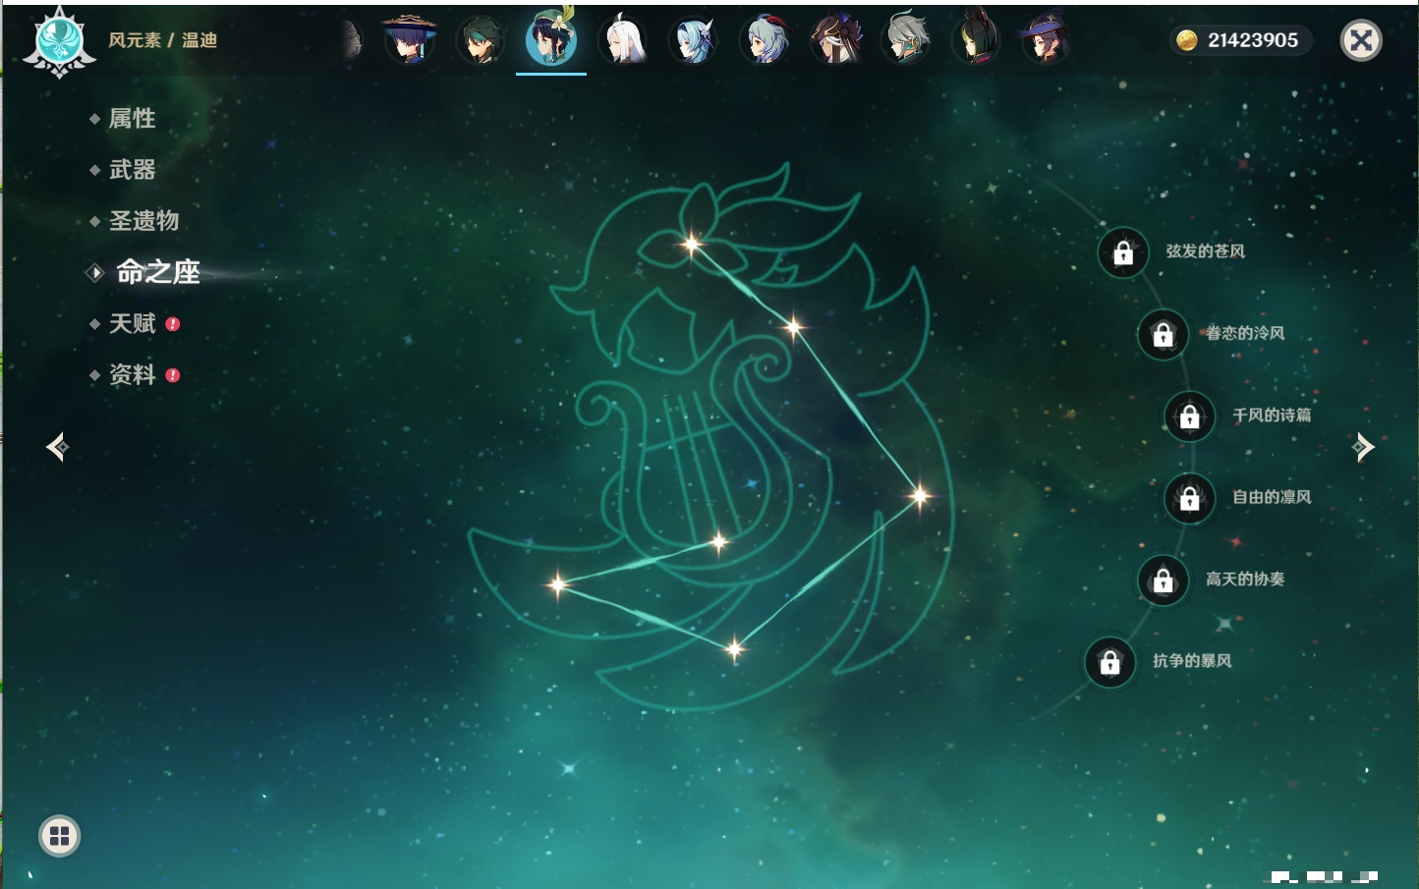The width and height of the screenshot is (1419, 889).
Task: Select the locked 高天的协奏 constellation node
Action: click(x=1164, y=581)
